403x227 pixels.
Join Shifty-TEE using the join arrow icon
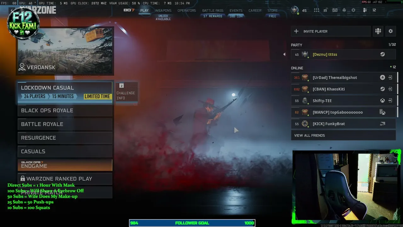coord(390,101)
